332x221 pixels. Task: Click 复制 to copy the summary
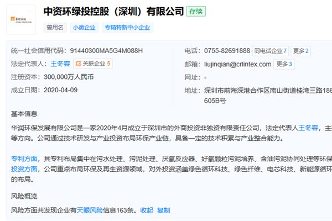(163, 211)
